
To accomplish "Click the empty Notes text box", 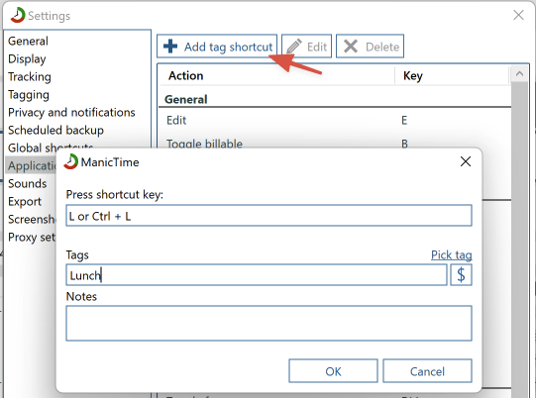I will (x=269, y=323).
